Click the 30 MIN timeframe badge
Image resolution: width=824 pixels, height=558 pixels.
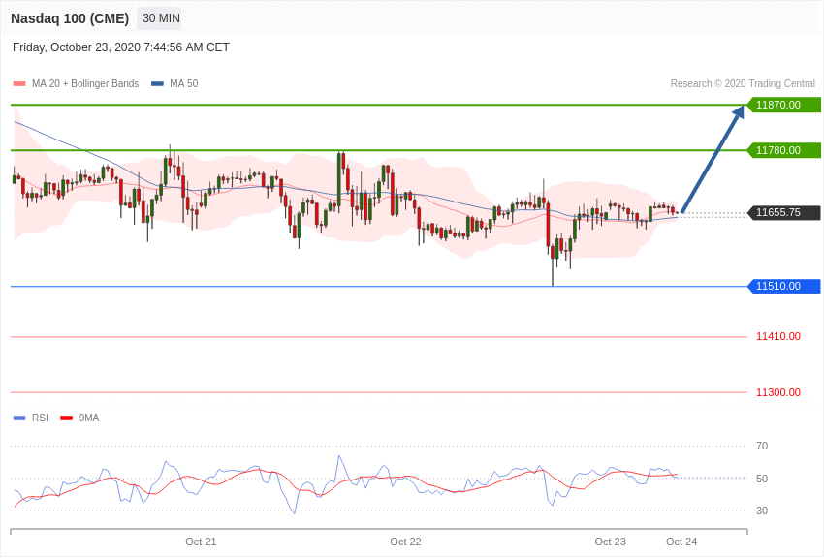[x=159, y=18]
